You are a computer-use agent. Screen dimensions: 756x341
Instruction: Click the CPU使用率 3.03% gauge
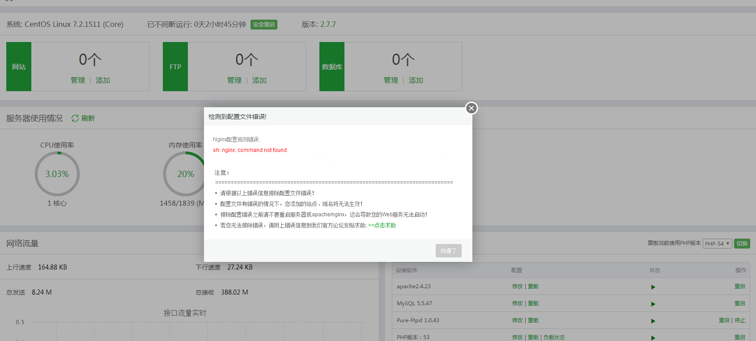pyautogui.click(x=57, y=174)
